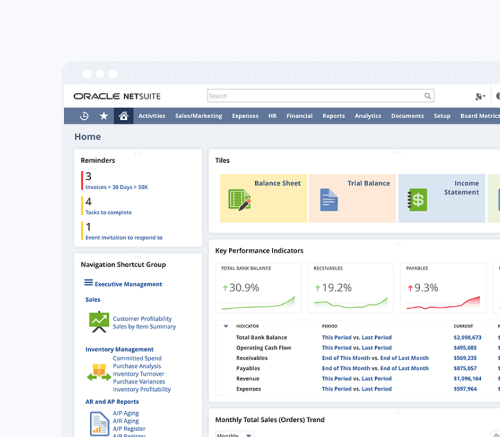Open A/P Aging report link
Image resolution: width=500 pixels, height=437 pixels.
click(x=126, y=413)
